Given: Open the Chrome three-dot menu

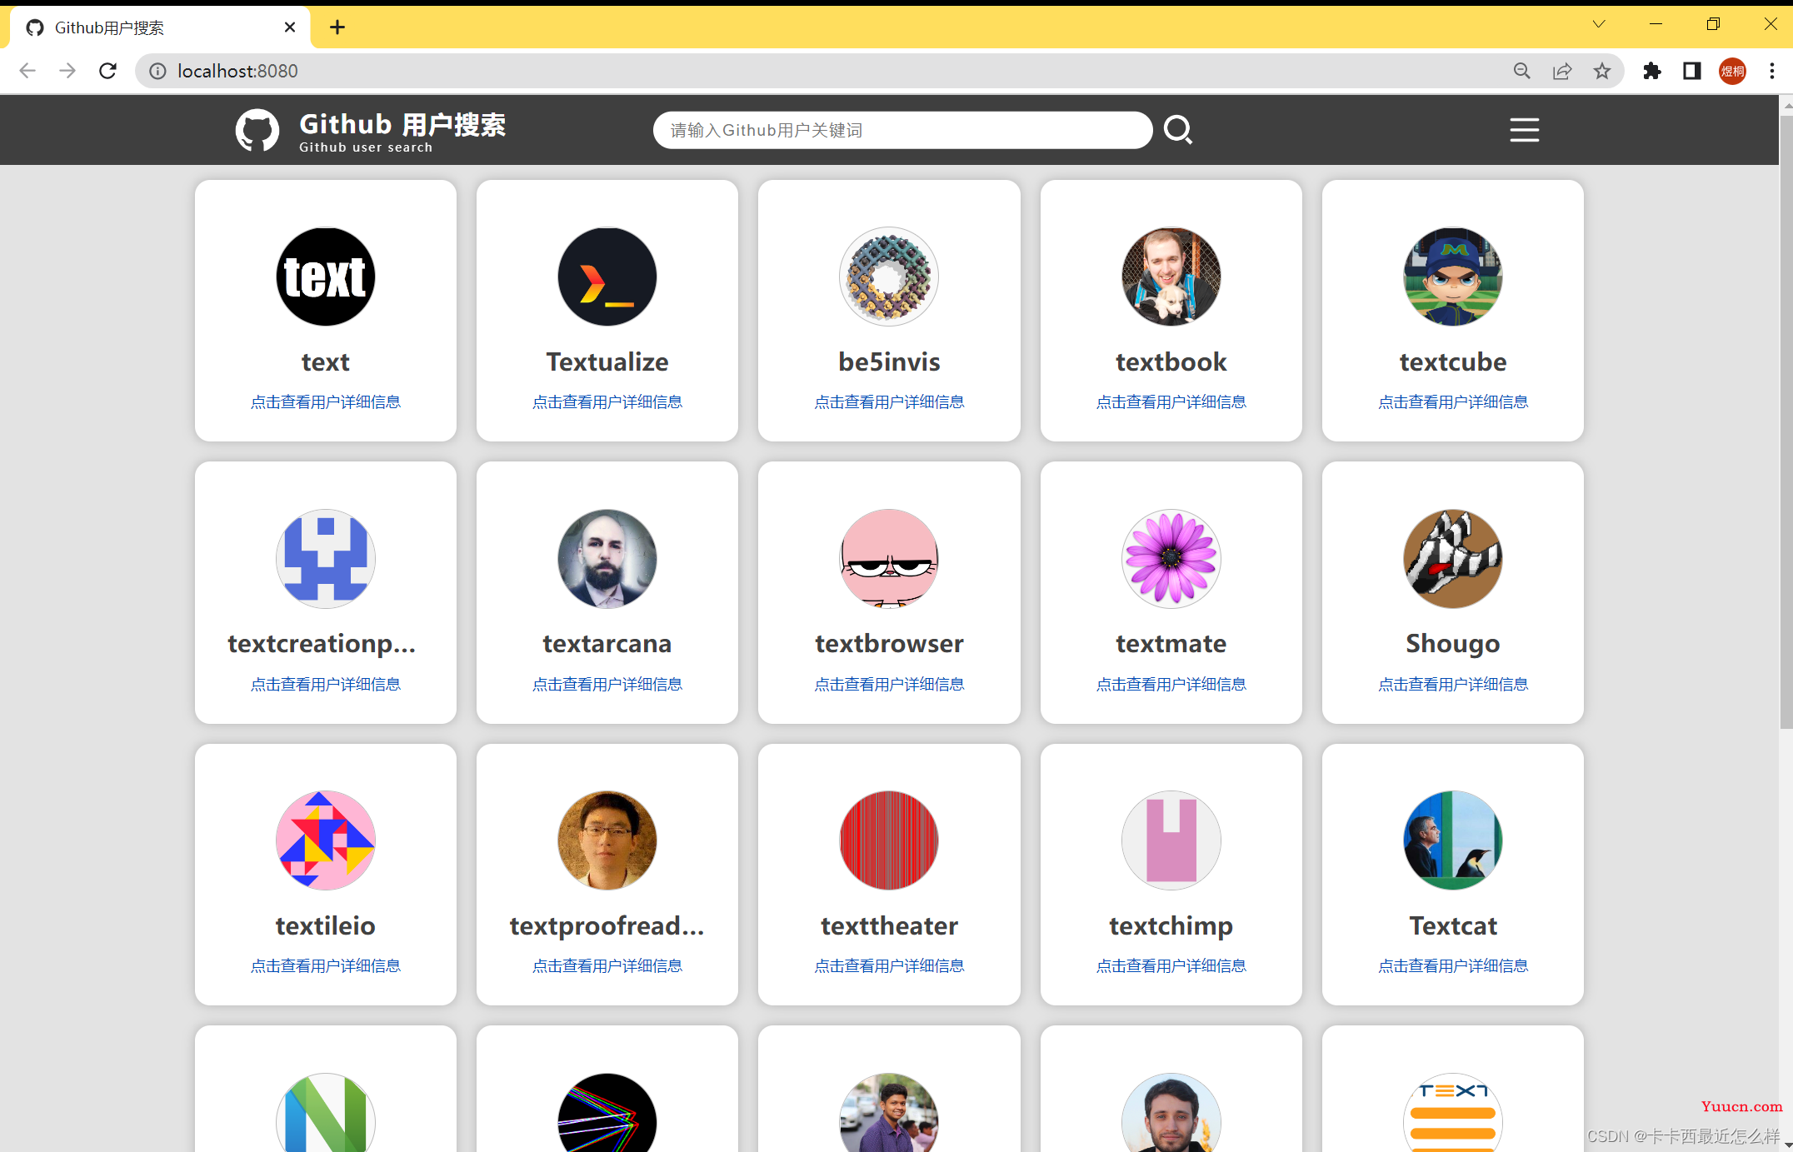Looking at the screenshot, I should pyautogui.click(x=1772, y=71).
